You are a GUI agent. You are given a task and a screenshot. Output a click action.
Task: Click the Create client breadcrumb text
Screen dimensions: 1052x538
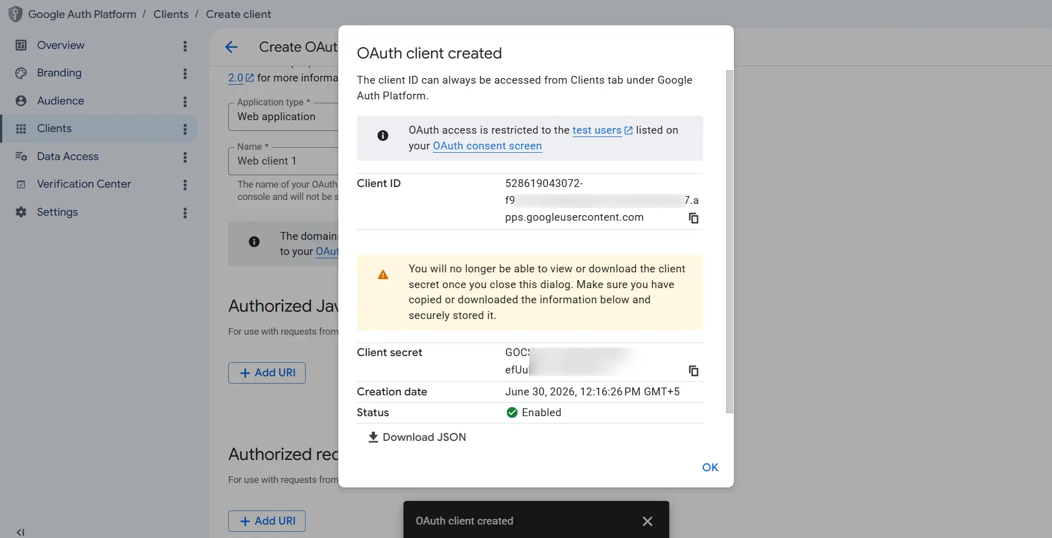(x=238, y=14)
